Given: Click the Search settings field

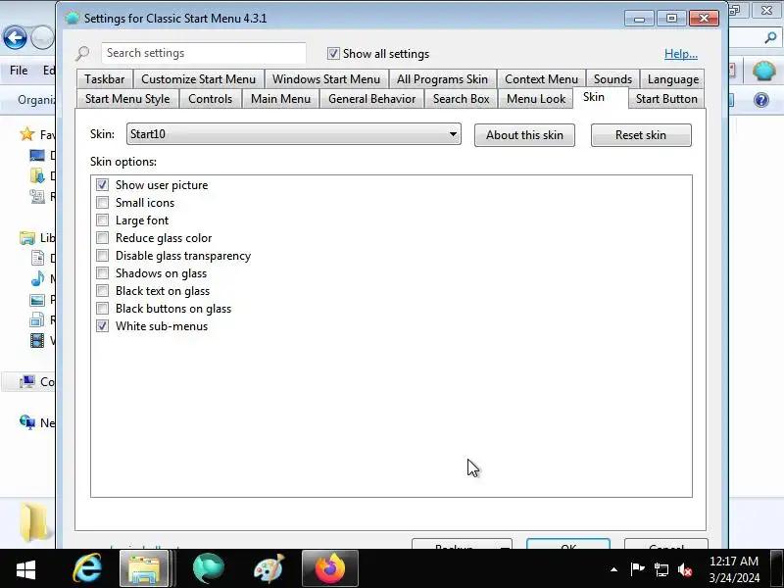Looking at the screenshot, I should point(204,53).
